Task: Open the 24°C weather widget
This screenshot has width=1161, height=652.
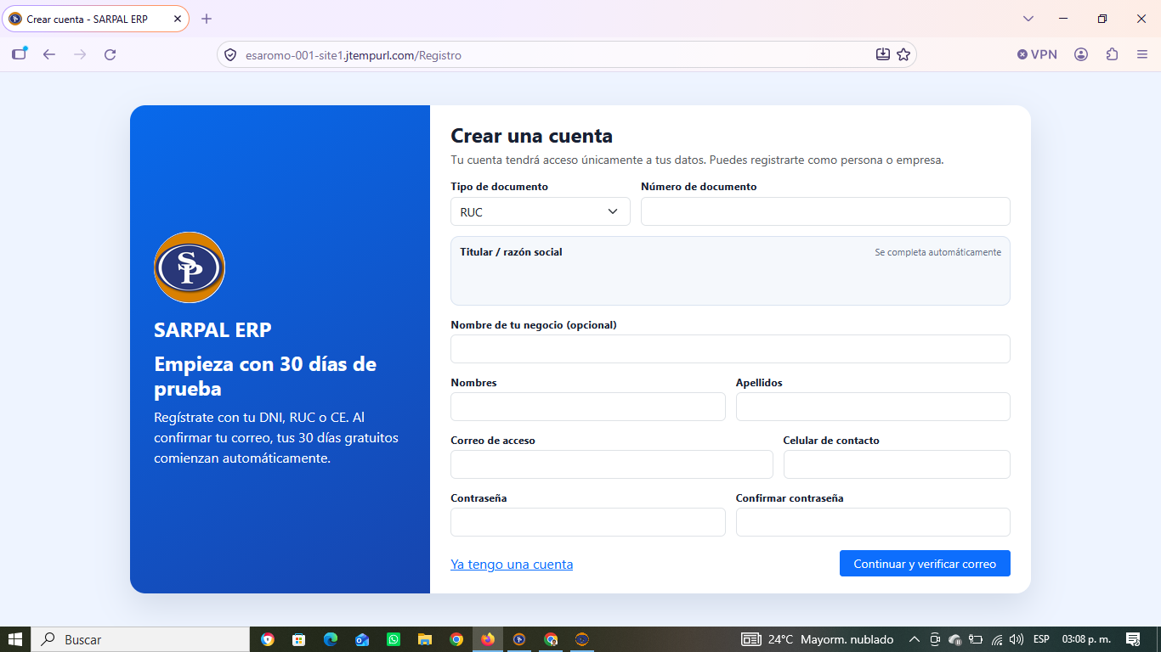Action: [818, 639]
